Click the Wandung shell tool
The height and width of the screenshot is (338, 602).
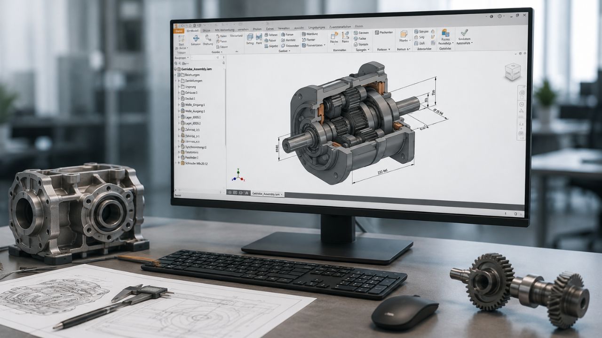[309, 34]
